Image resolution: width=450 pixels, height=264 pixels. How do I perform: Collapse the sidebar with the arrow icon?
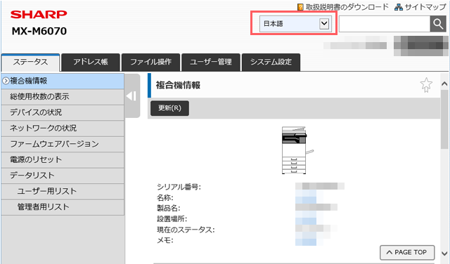[x=131, y=96]
